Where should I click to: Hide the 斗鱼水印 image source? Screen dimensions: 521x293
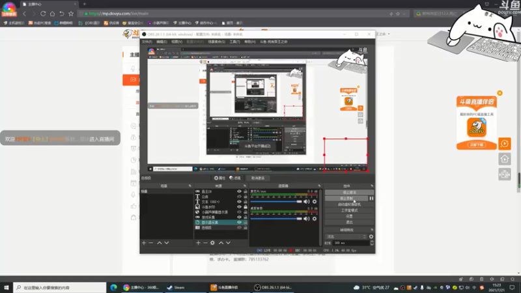click(x=239, y=207)
